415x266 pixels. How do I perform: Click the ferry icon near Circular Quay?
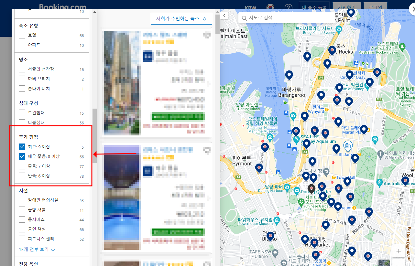coord(356,63)
